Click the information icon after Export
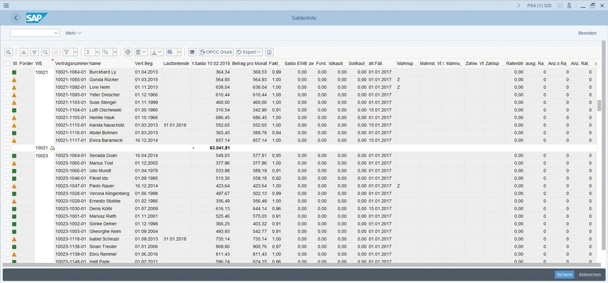 tap(269, 52)
